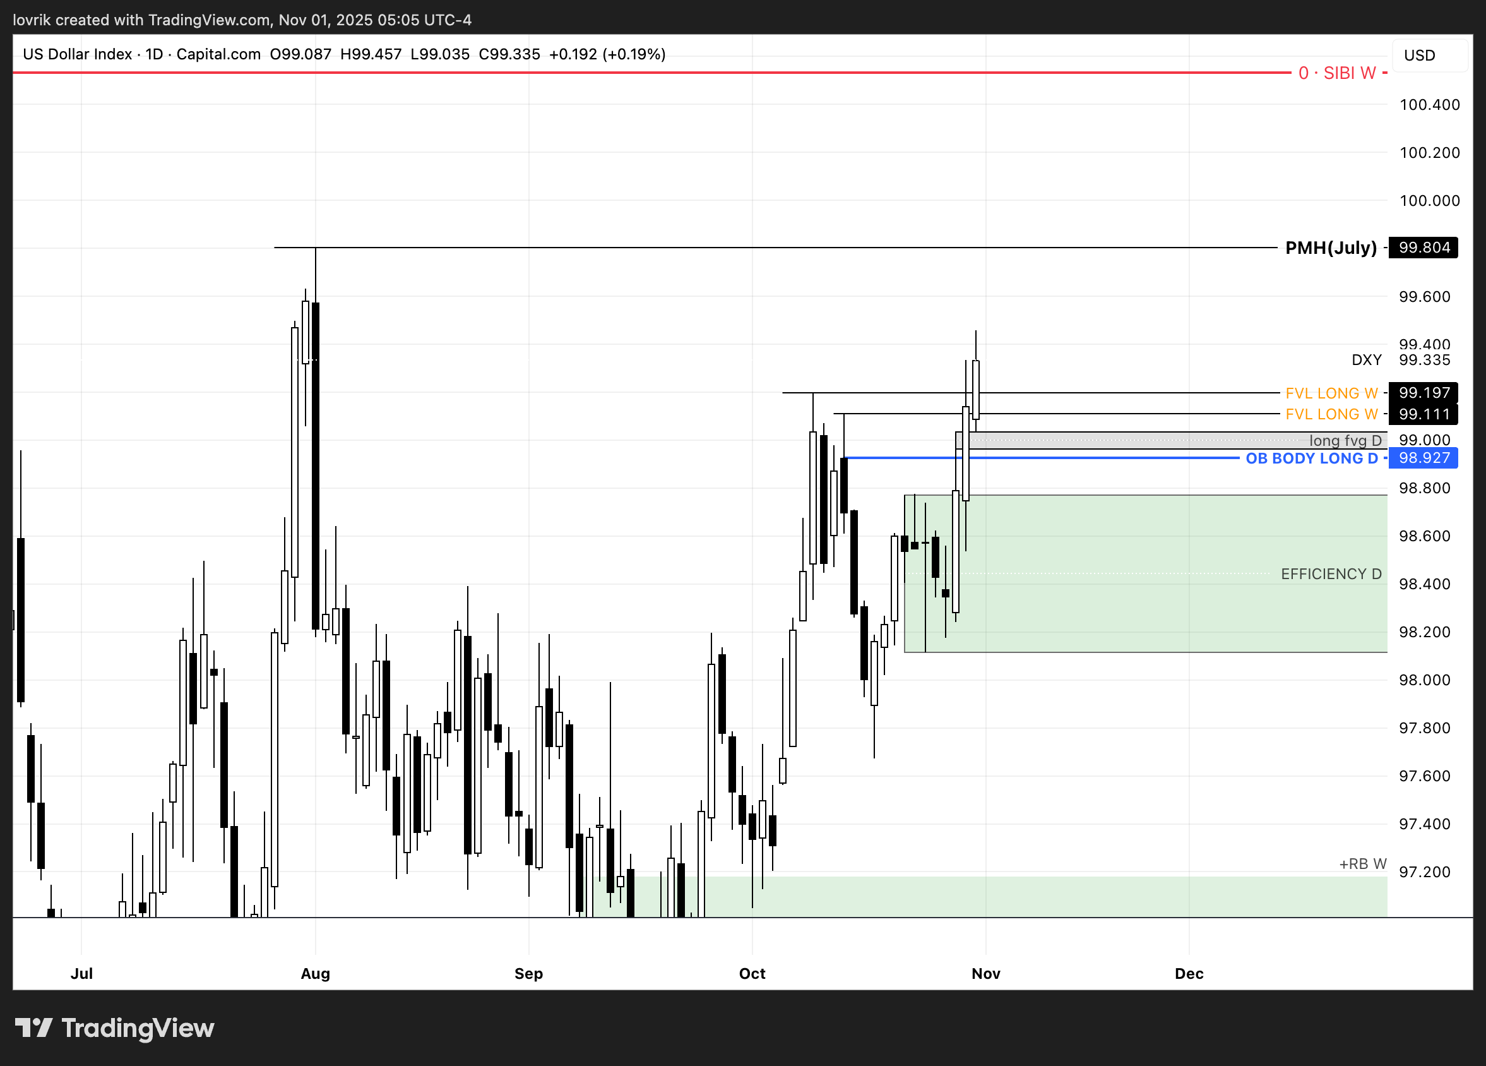Click the lovrik created with TradingView.com caption
This screenshot has width=1486, height=1066.
(242, 20)
